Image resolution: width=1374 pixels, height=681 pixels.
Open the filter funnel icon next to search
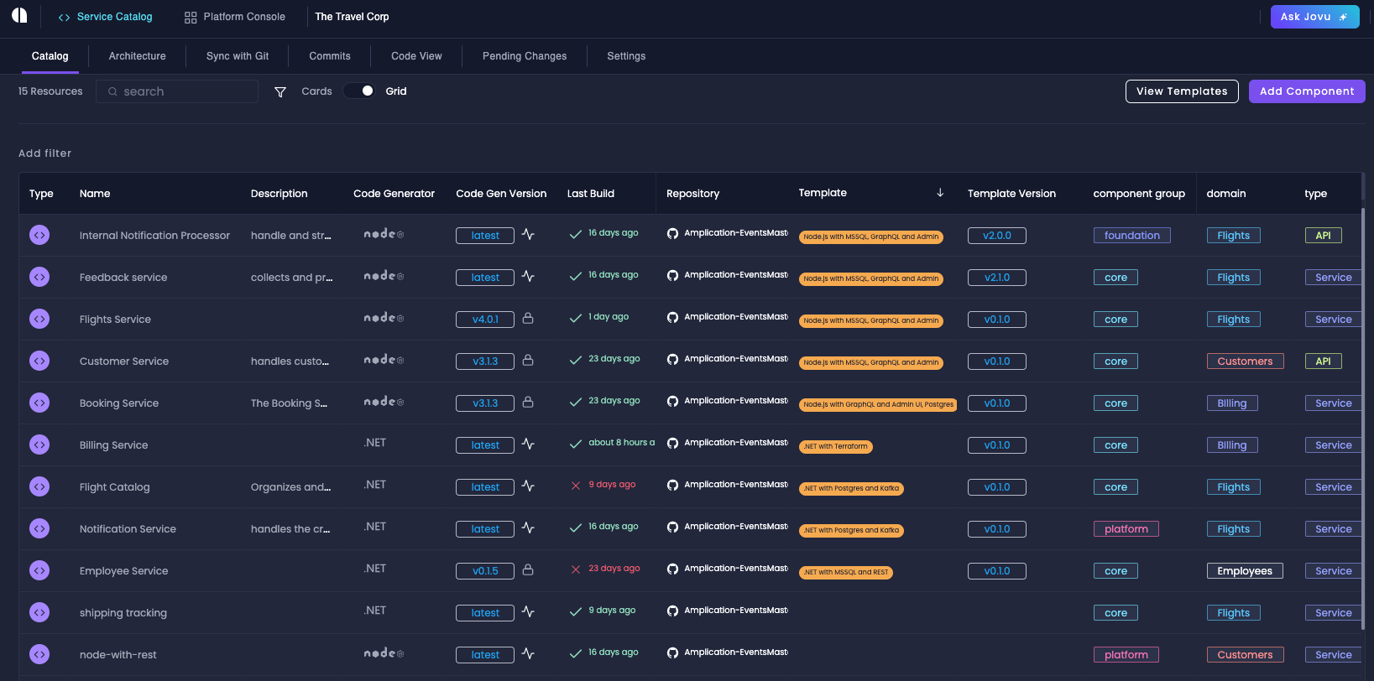click(280, 91)
